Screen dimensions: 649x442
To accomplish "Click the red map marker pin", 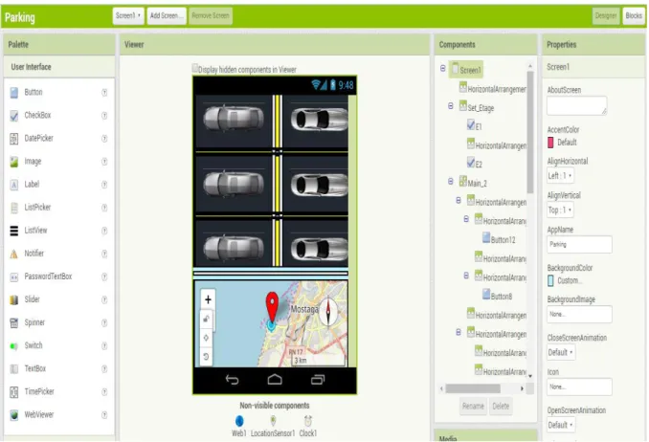I will click(272, 307).
